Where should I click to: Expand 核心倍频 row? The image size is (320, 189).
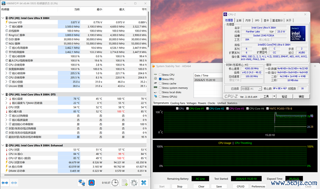[6, 82]
